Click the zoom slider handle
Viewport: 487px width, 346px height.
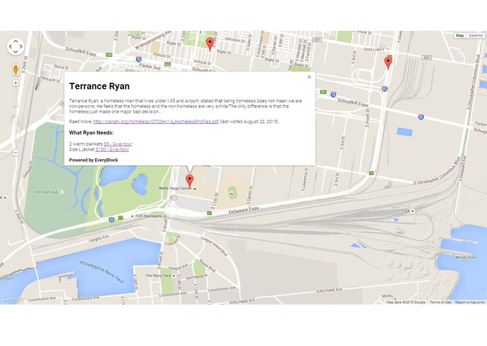(15, 105)
